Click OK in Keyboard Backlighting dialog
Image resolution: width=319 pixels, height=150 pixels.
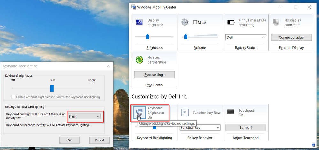click(69, 140)
